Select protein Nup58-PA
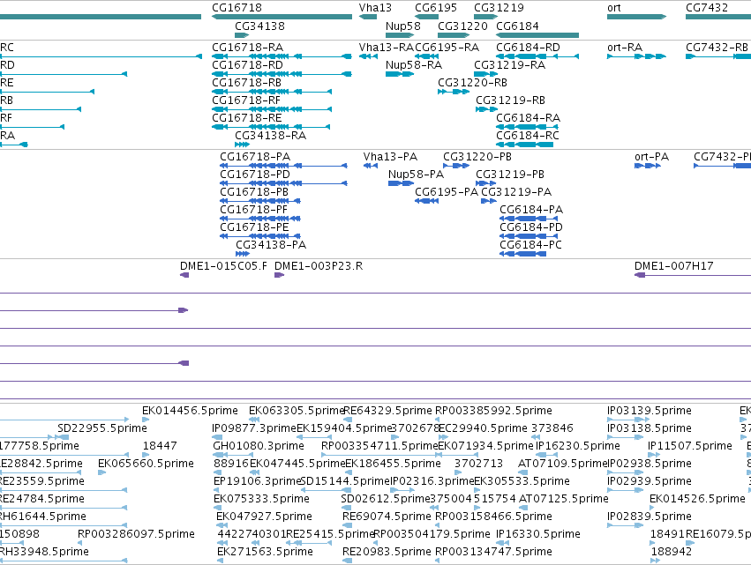 [x=416, y=175]
